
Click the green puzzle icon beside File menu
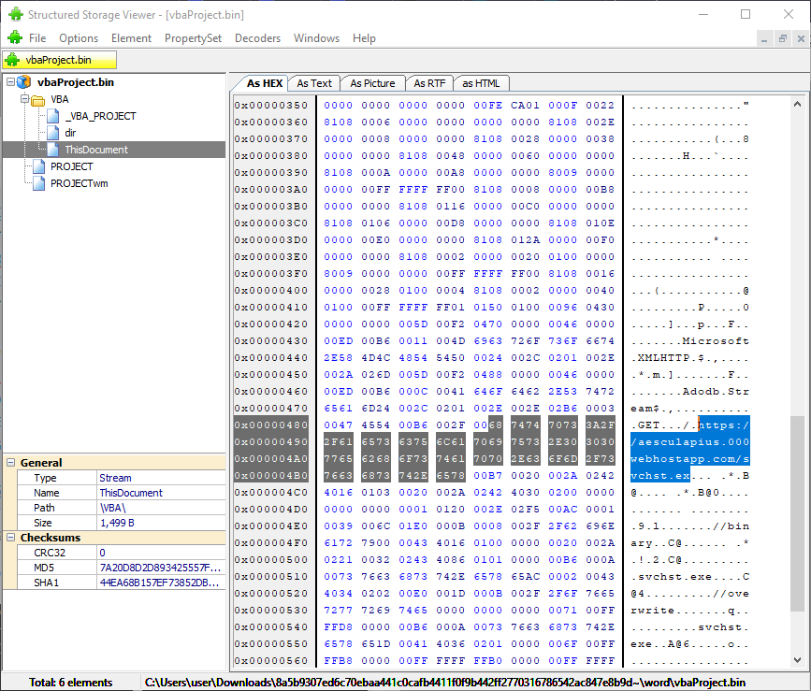[x=15, y=37]
